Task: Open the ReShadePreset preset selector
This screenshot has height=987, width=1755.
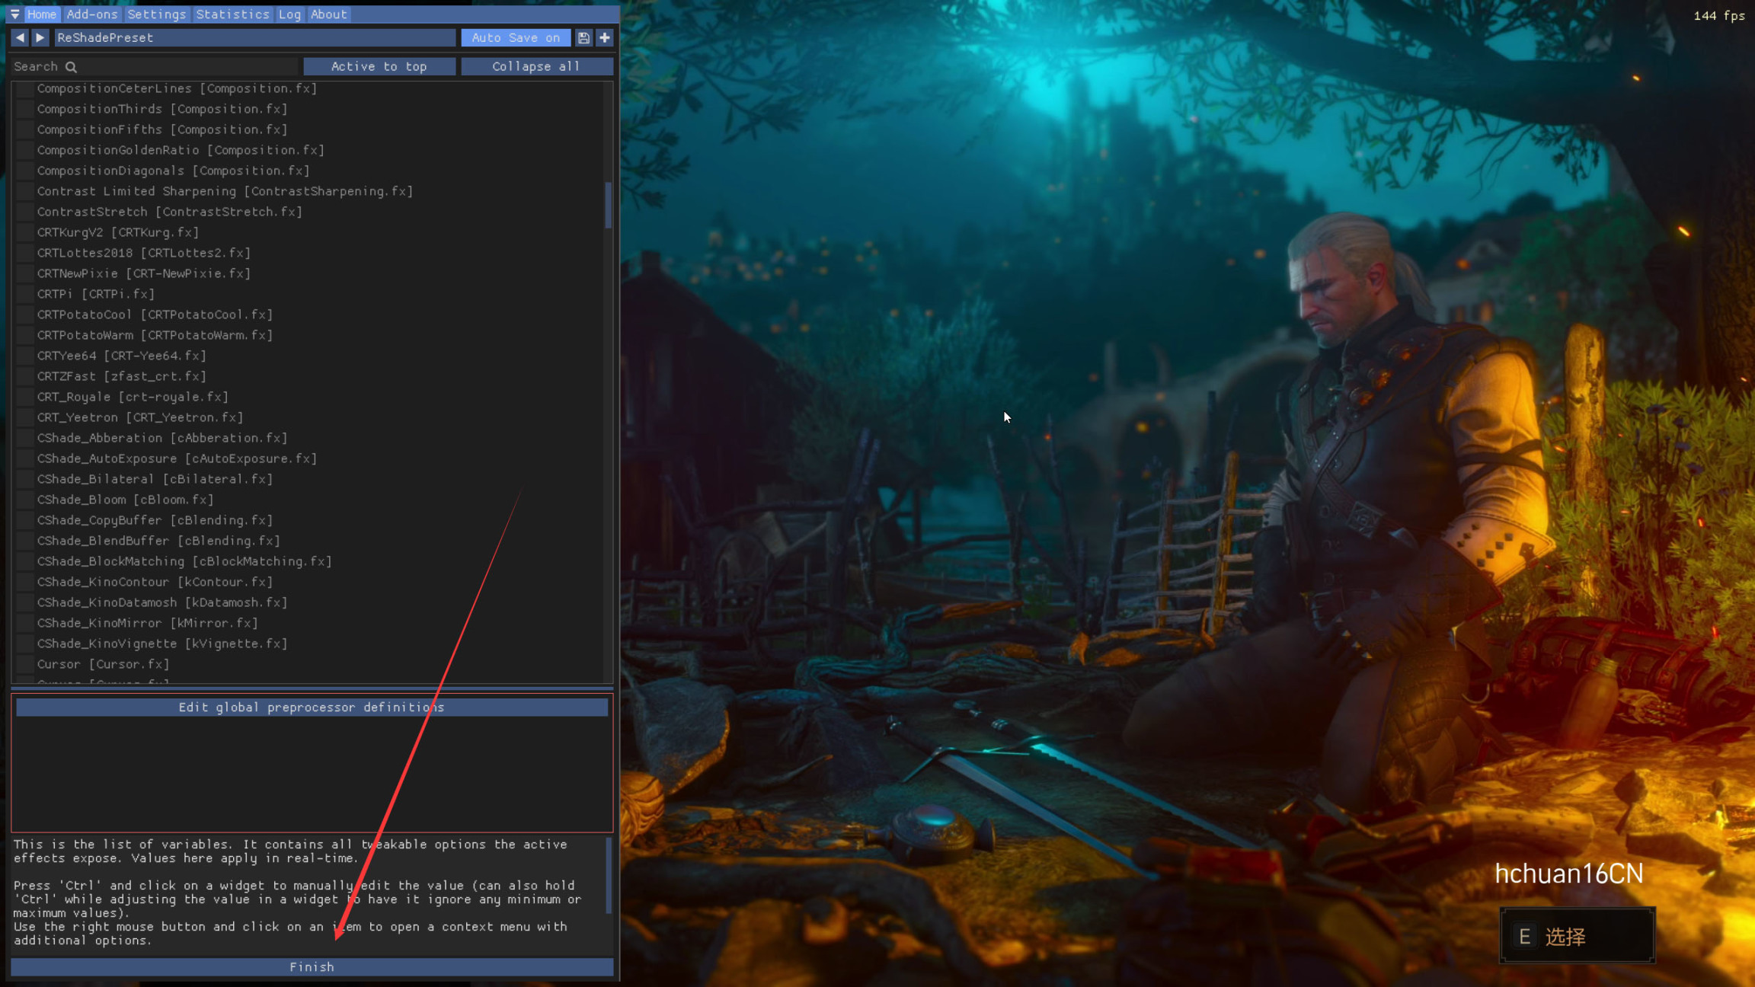Action: pyautogui.click(x=254, y=37)
